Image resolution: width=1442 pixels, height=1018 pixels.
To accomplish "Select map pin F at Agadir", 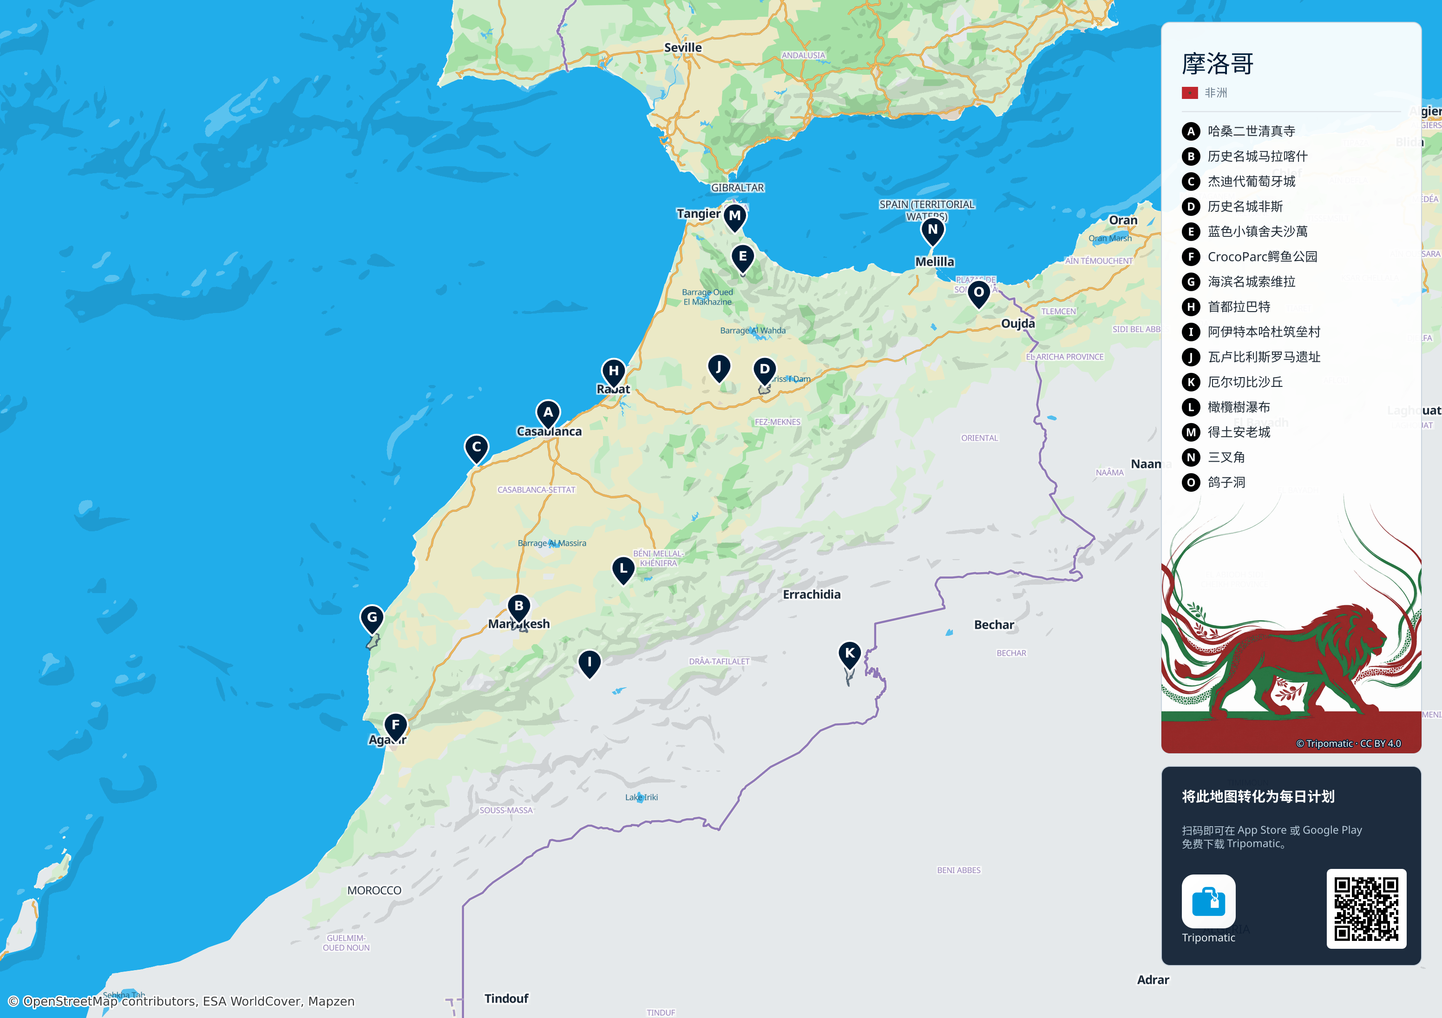I will (395, 727).
